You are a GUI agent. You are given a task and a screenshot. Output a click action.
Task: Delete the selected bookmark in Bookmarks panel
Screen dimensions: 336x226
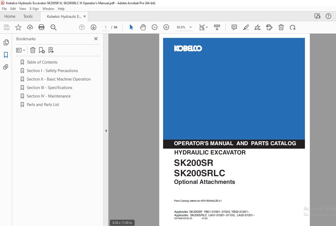(x=33, y=50)
